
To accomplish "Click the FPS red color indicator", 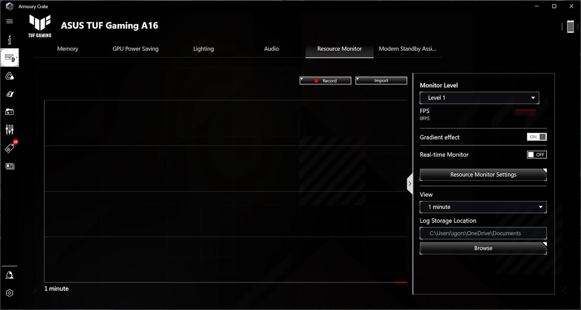I will click(x=525, y=113).
